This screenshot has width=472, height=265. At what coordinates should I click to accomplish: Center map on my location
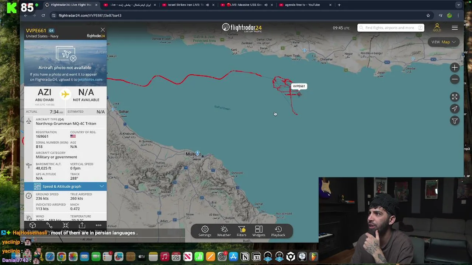[x=455, y=109]
